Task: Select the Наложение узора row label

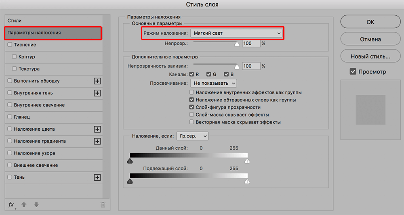Action: pos(34,153)
